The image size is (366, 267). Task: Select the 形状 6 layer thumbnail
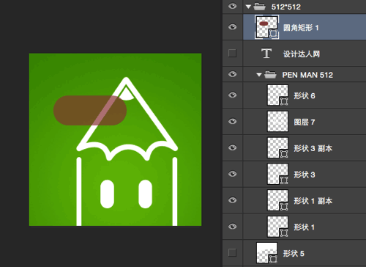tap(277, 95)
